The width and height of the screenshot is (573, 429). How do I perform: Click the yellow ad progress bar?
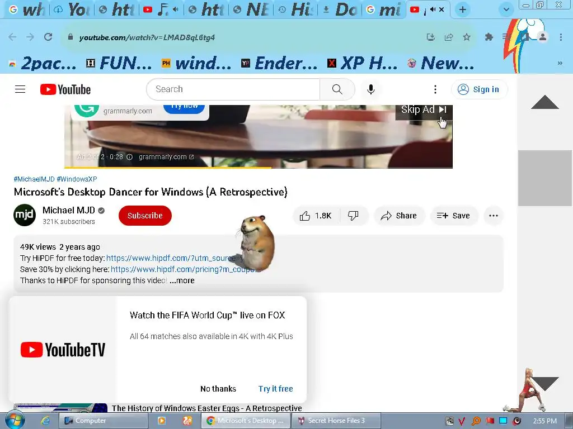point(168,168)
